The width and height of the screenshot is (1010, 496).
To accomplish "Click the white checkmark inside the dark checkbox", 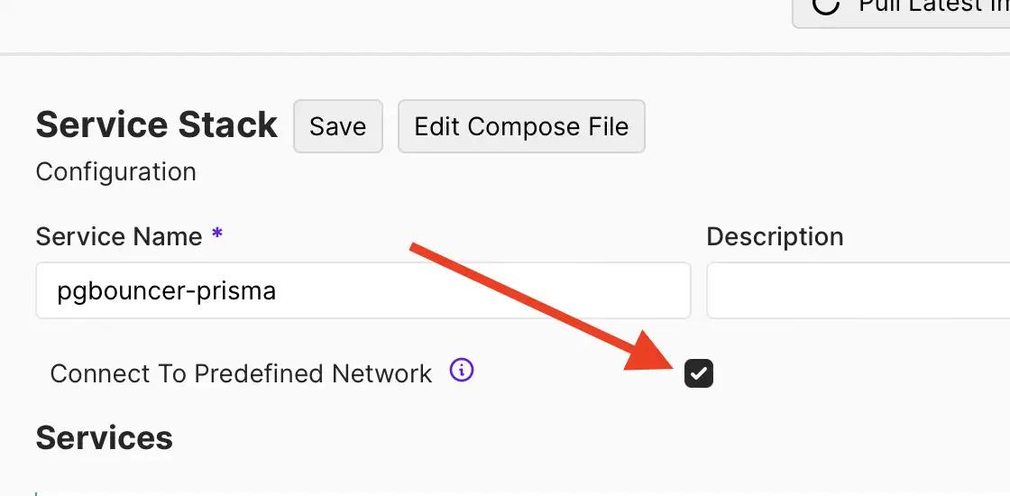I will tap(699, 373).
